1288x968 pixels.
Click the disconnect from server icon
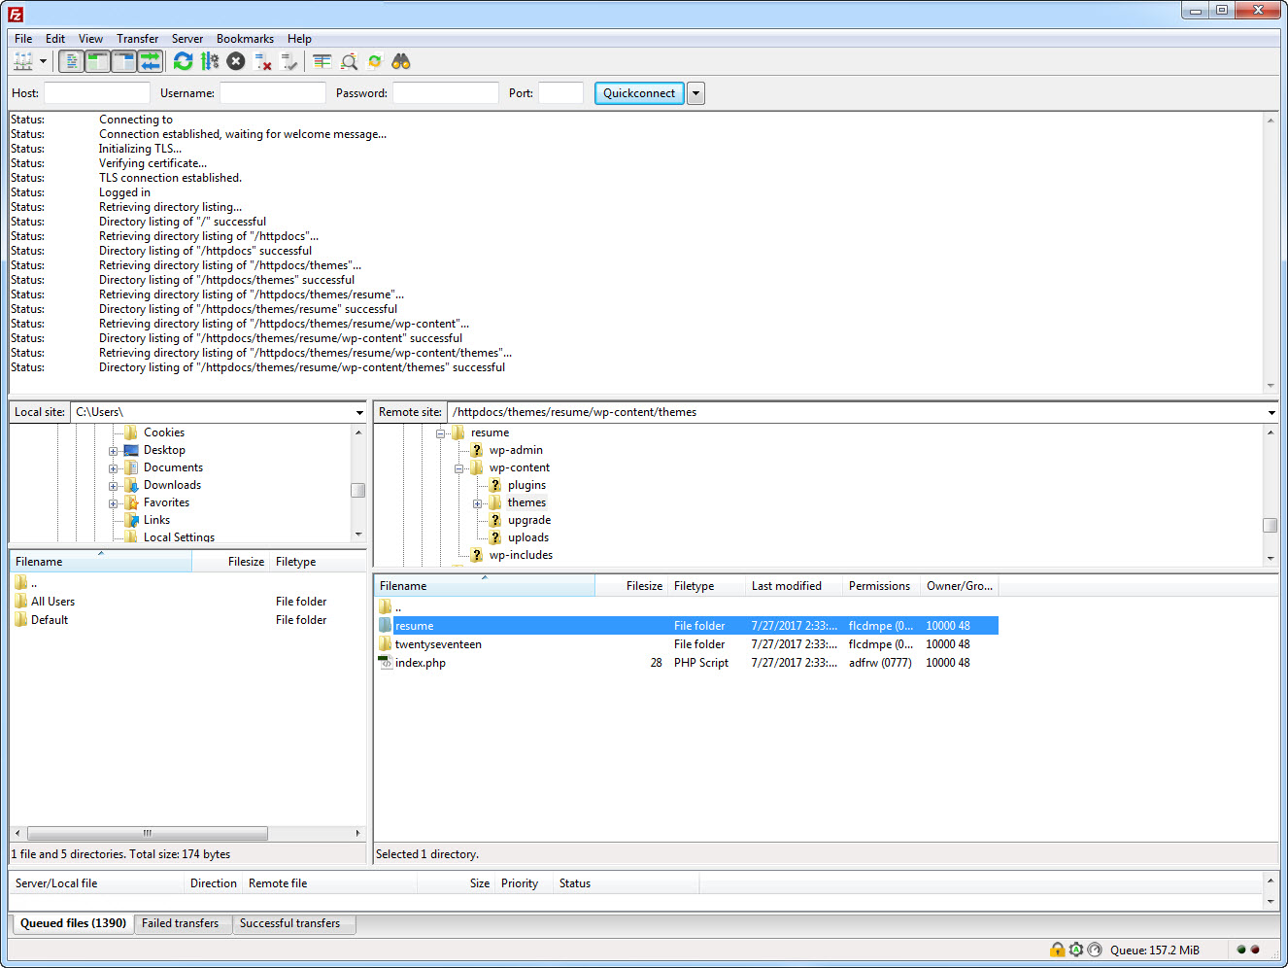click(262, 61)
